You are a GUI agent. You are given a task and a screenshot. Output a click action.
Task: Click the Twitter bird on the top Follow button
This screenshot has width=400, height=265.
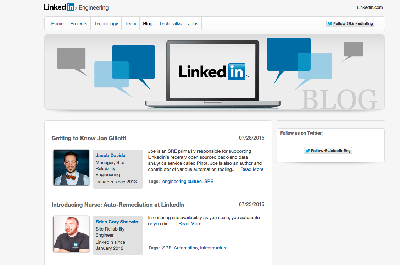click(330, 23)
